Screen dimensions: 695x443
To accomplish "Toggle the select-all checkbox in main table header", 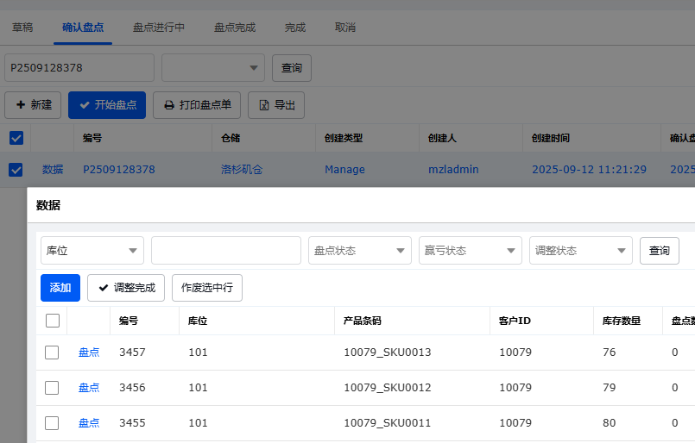I will (x=16, y=138).
